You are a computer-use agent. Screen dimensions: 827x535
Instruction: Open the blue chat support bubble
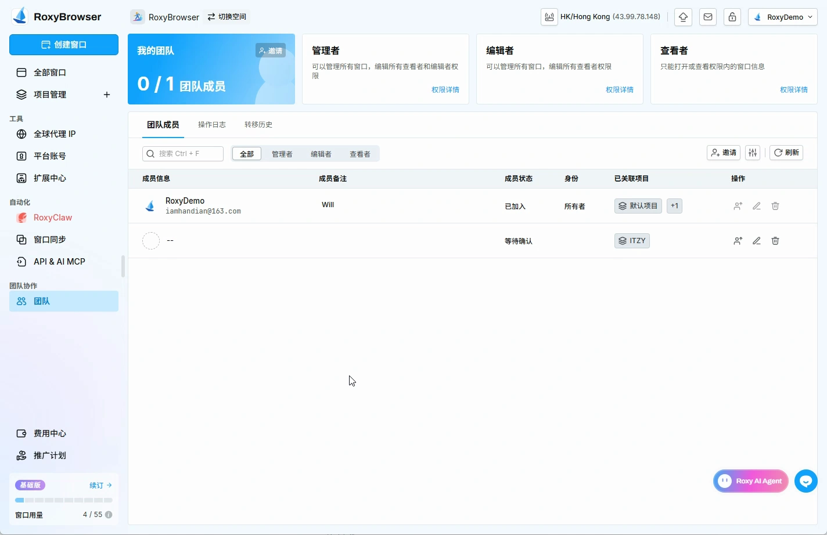point(806,481)
